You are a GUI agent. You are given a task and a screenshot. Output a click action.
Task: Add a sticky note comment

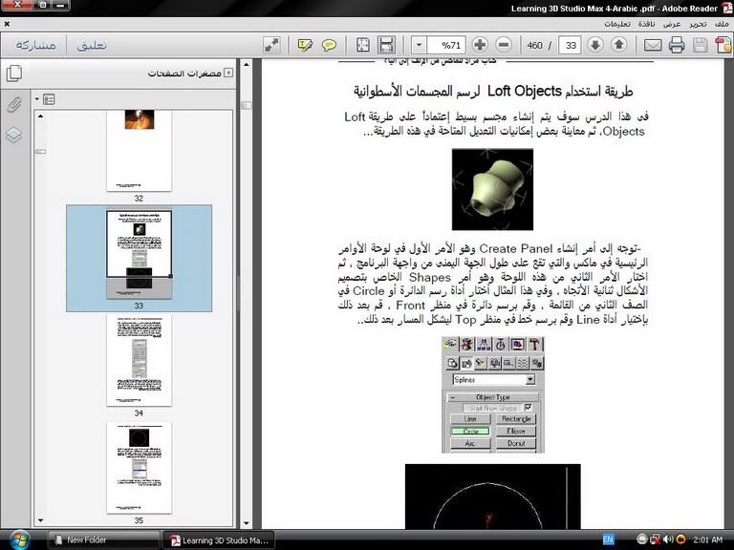tap(329, 46)
